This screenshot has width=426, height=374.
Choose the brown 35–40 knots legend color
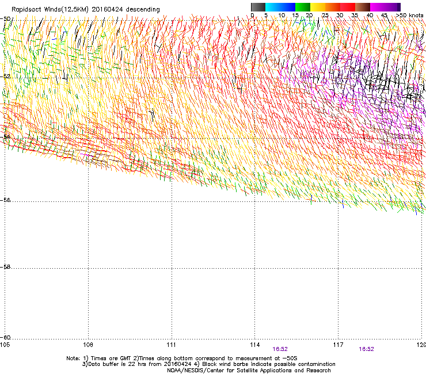tap(363, 7)
